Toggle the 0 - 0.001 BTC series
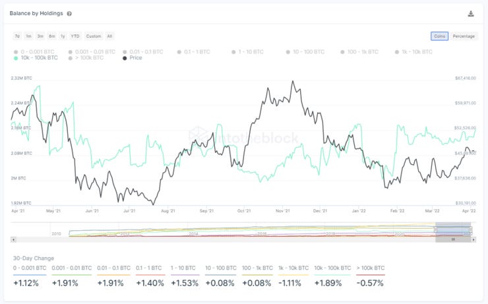Viewport: 488px width, 304px height. click(x=34, y=51)
